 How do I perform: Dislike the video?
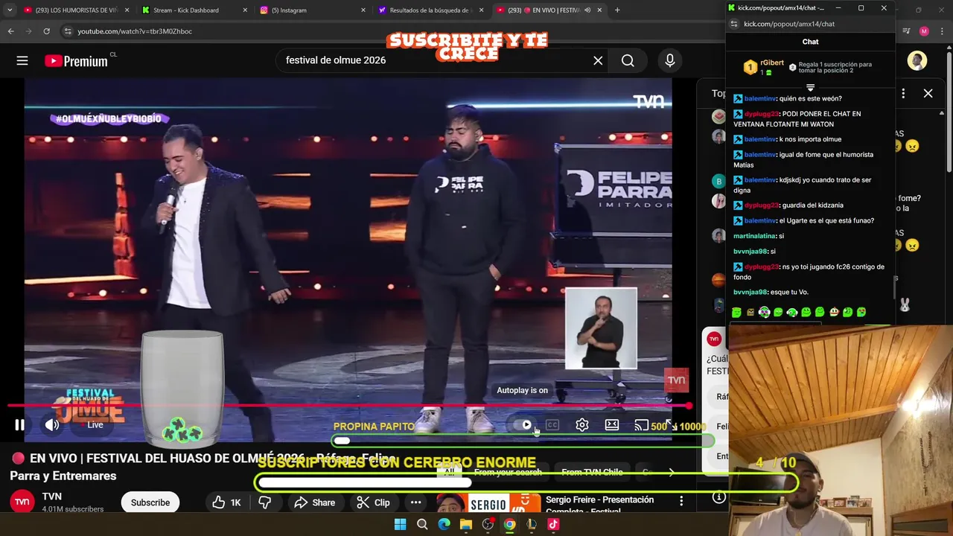pyautogui.click(x=265, y=502)
